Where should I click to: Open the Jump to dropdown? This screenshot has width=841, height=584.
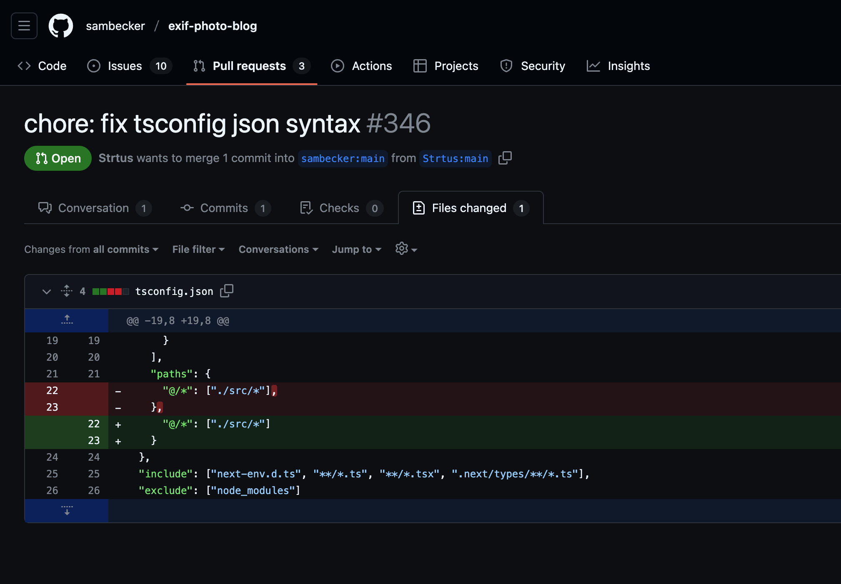click(x=357, y=249)
